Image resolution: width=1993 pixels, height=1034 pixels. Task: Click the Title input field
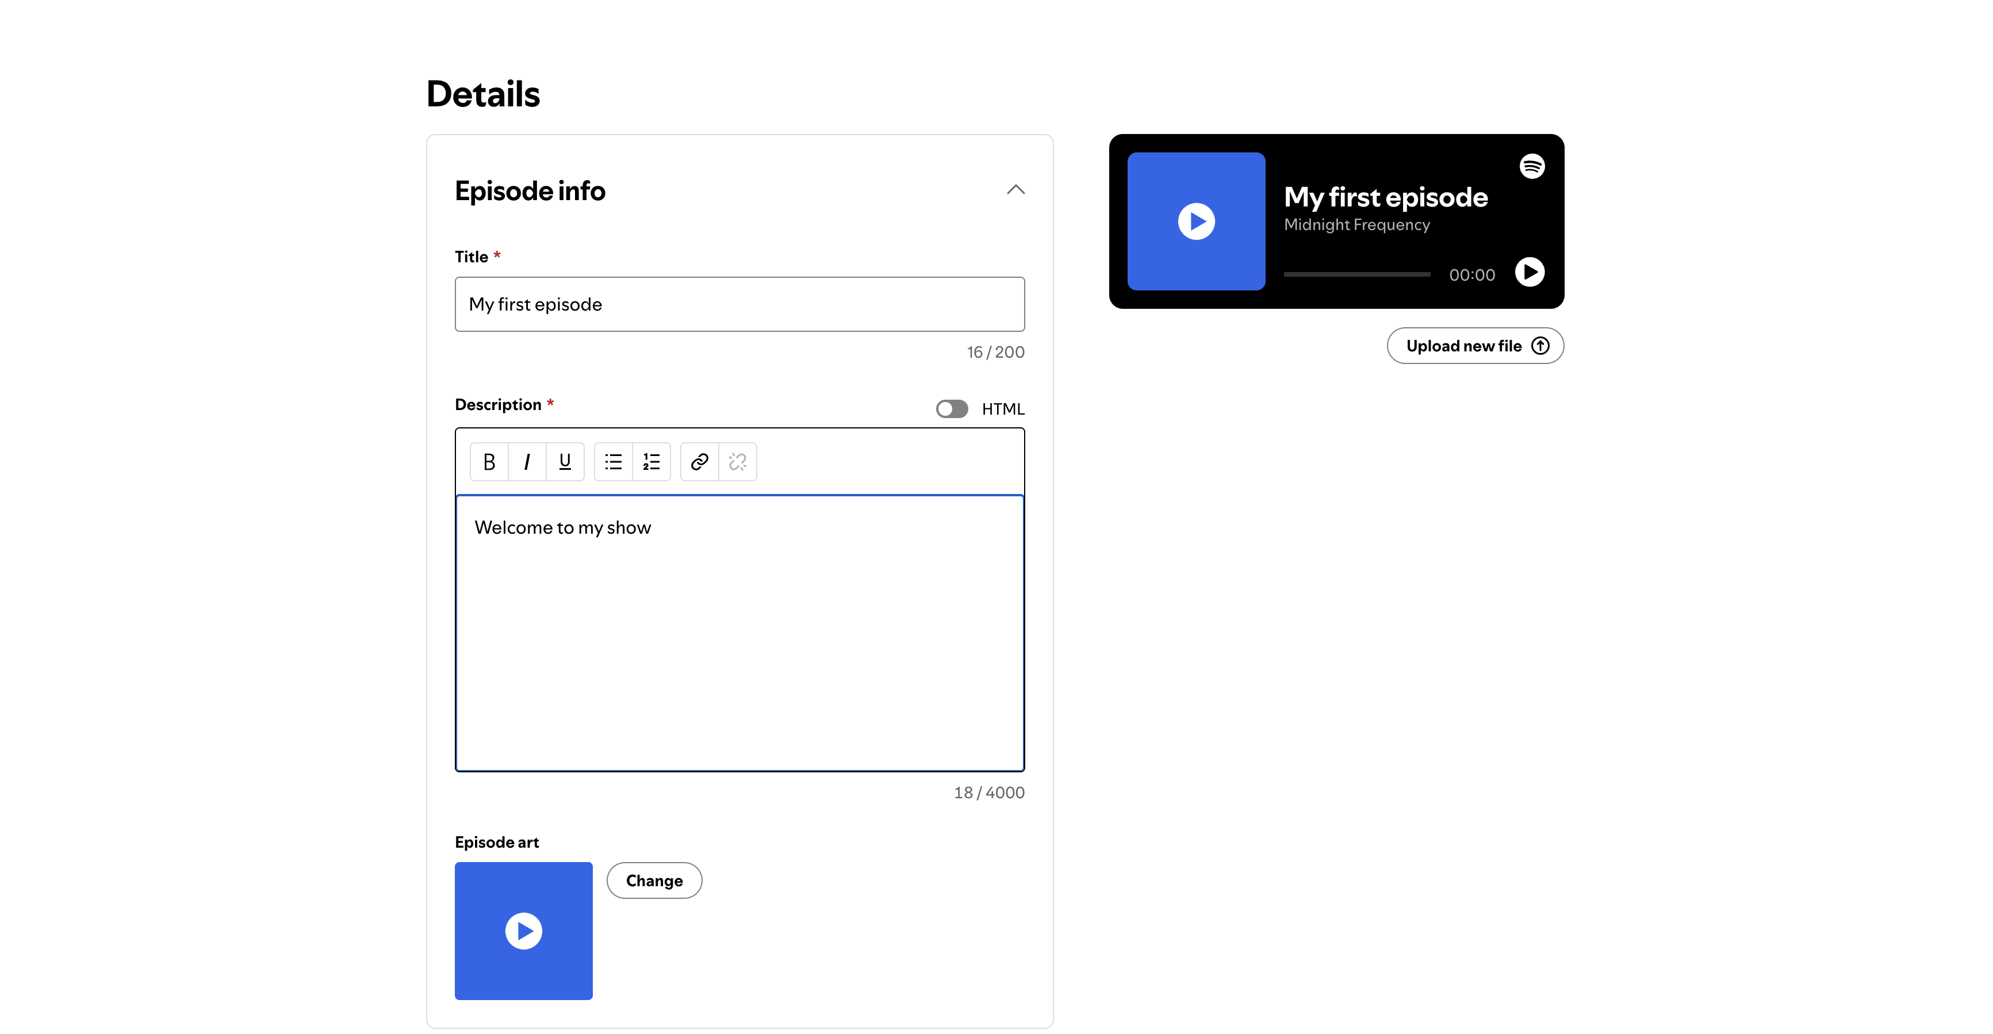(739, 304)
